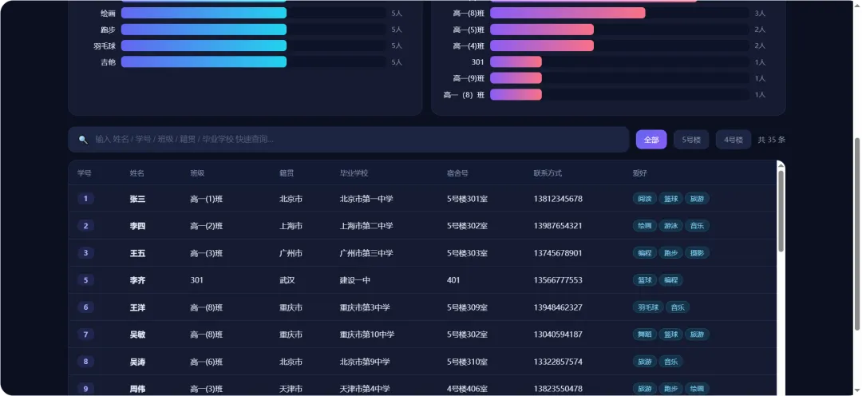Click the 联系方式 column header
Image resolution: width=862 pixels, height=396 pixels.
point(548,173)
